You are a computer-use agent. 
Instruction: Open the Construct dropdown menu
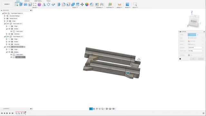[110, 7]
